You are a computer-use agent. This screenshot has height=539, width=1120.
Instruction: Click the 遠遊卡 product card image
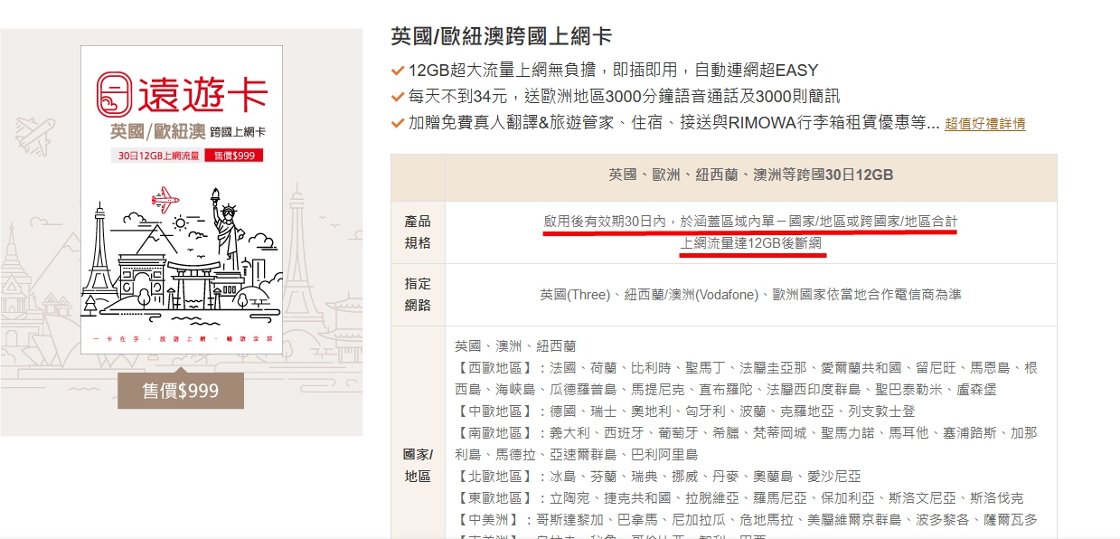182,200
